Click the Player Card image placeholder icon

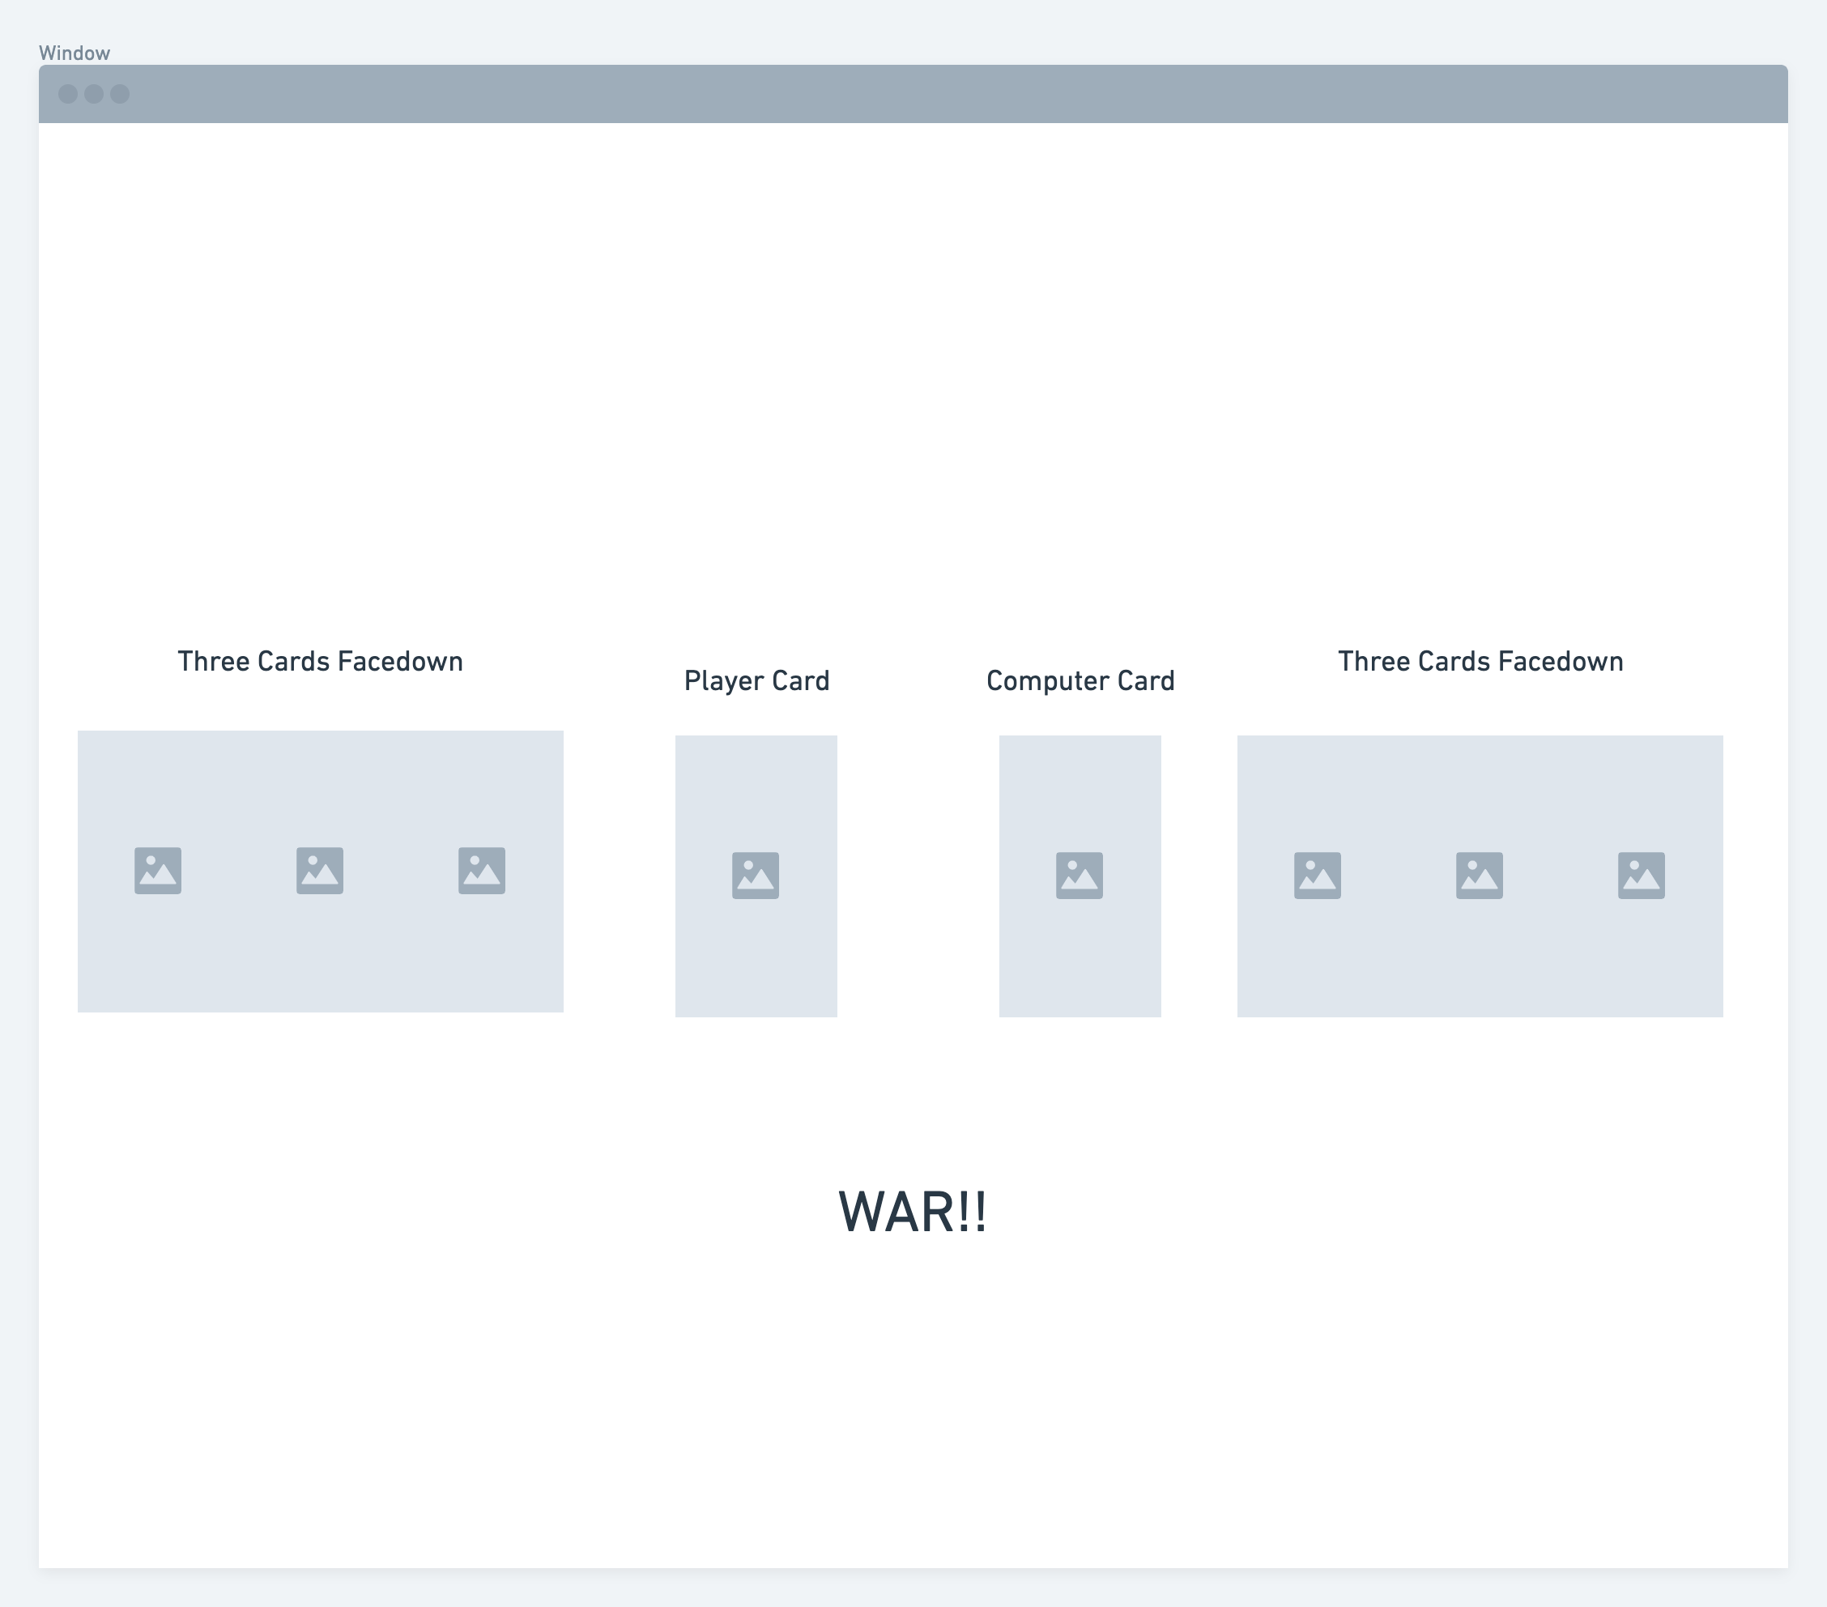click(x=756, y=875)
